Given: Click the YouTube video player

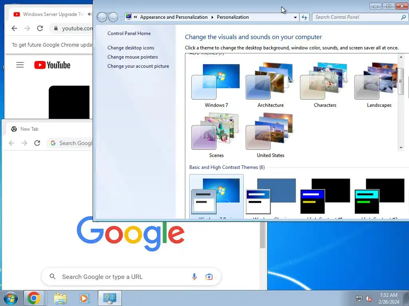Looking at the screenshot, I should coord(69,102).
